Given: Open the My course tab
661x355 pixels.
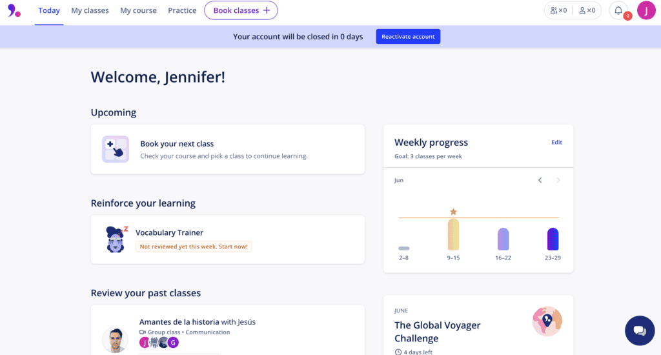Looking at the screenshot, I should point(138,10).
